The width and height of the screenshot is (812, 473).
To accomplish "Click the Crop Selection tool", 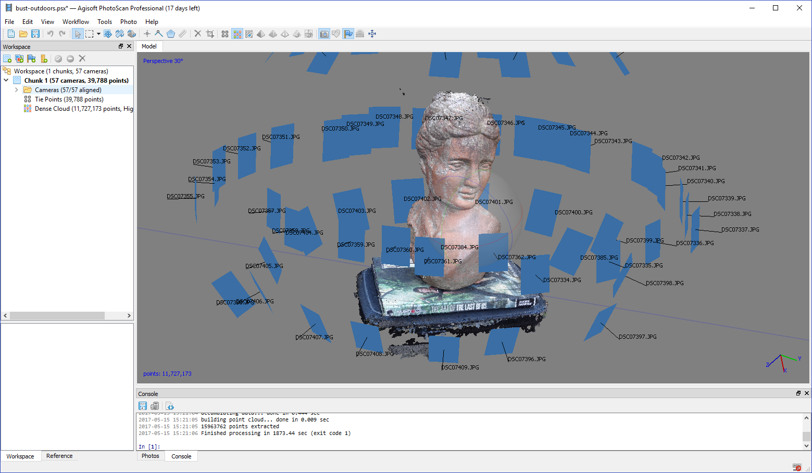I will pos(210,34).
